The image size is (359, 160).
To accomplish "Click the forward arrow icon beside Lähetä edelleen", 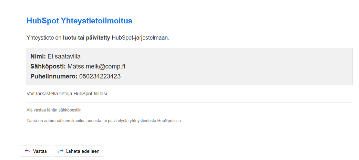I will pyautogui.click(x=61, y=151).
